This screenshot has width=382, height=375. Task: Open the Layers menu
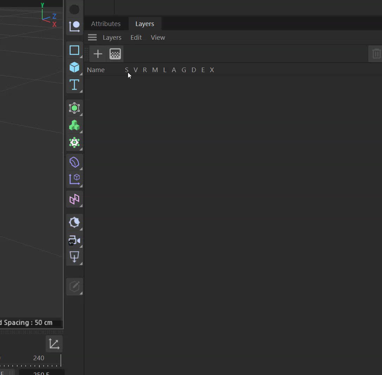112,38
